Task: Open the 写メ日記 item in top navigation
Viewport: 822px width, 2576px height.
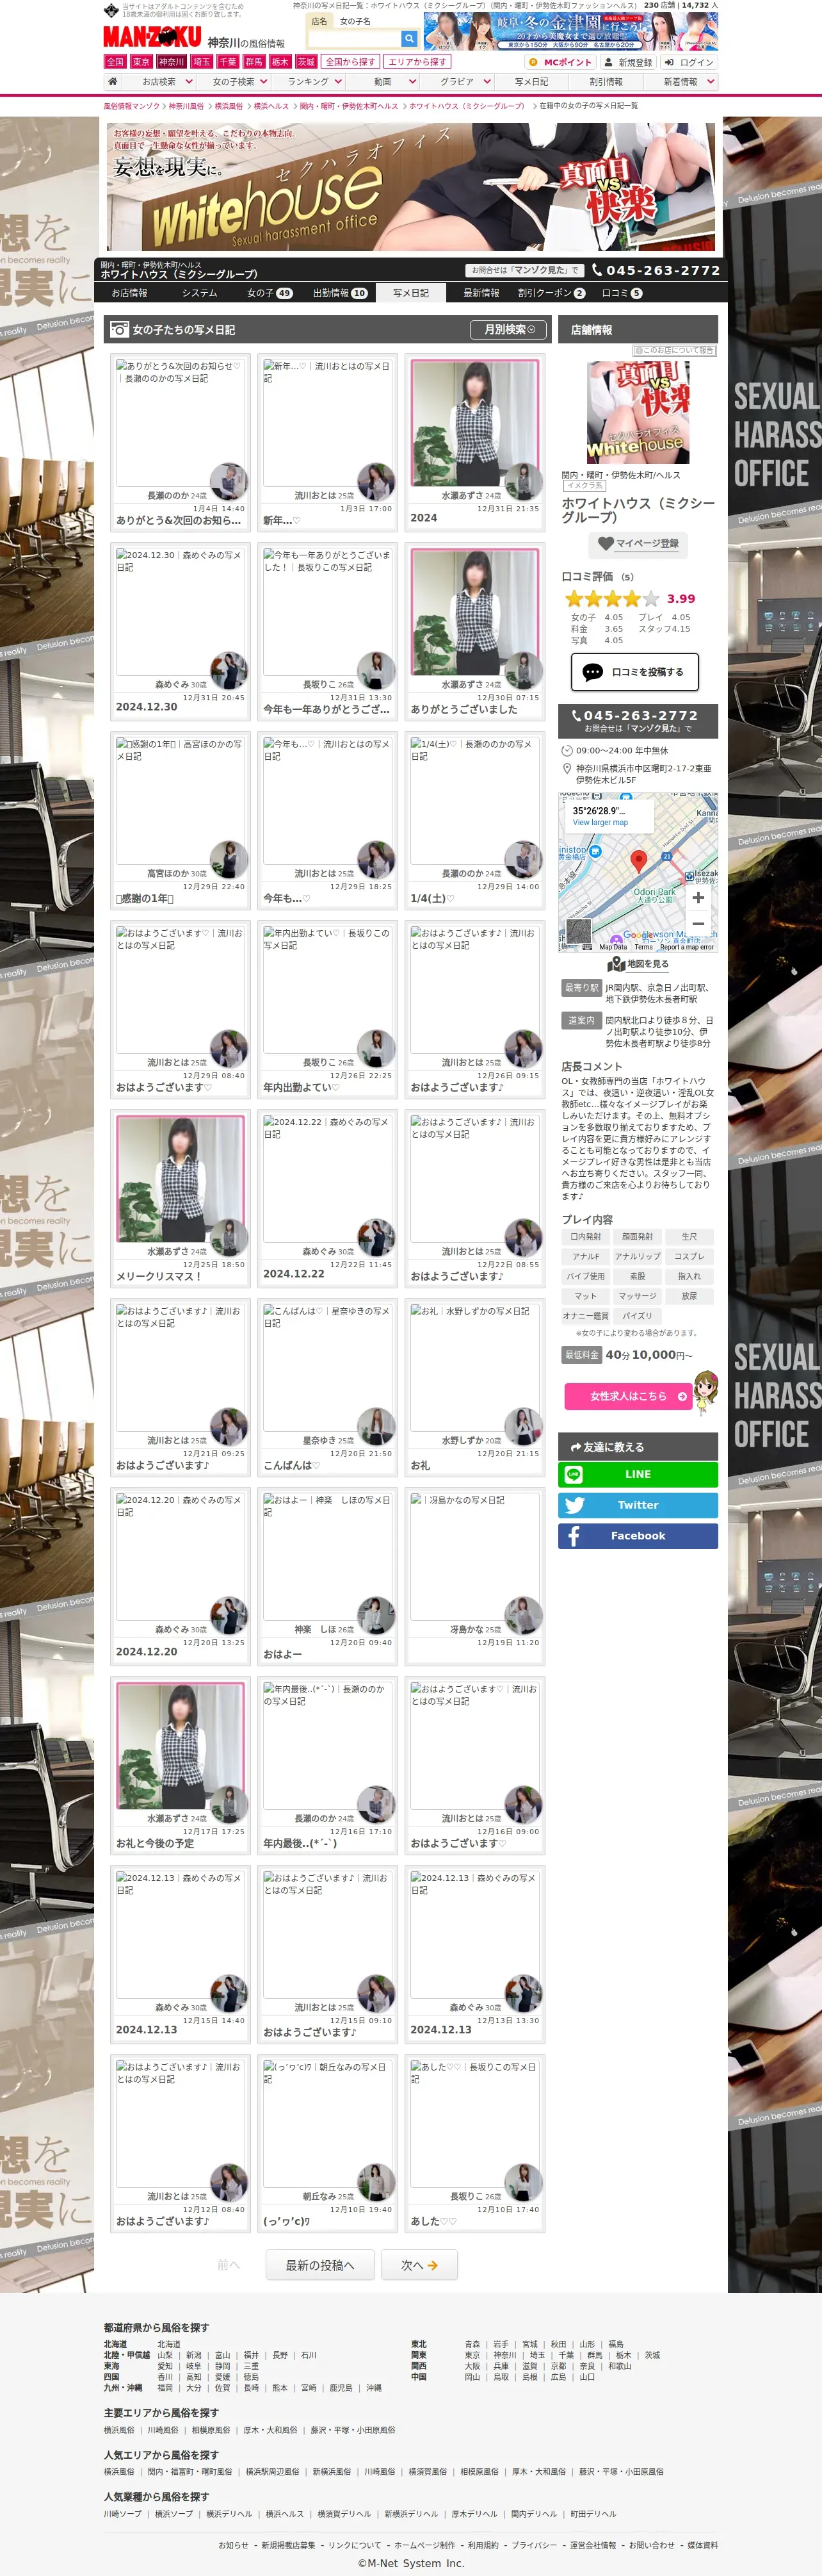Action: coord(531,82)
